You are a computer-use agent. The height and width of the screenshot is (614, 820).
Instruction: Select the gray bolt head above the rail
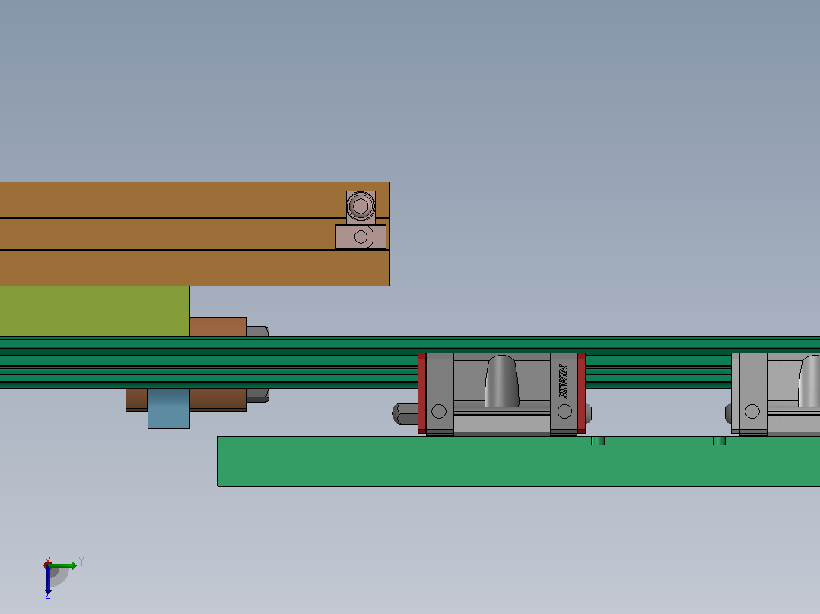(258, 331)
